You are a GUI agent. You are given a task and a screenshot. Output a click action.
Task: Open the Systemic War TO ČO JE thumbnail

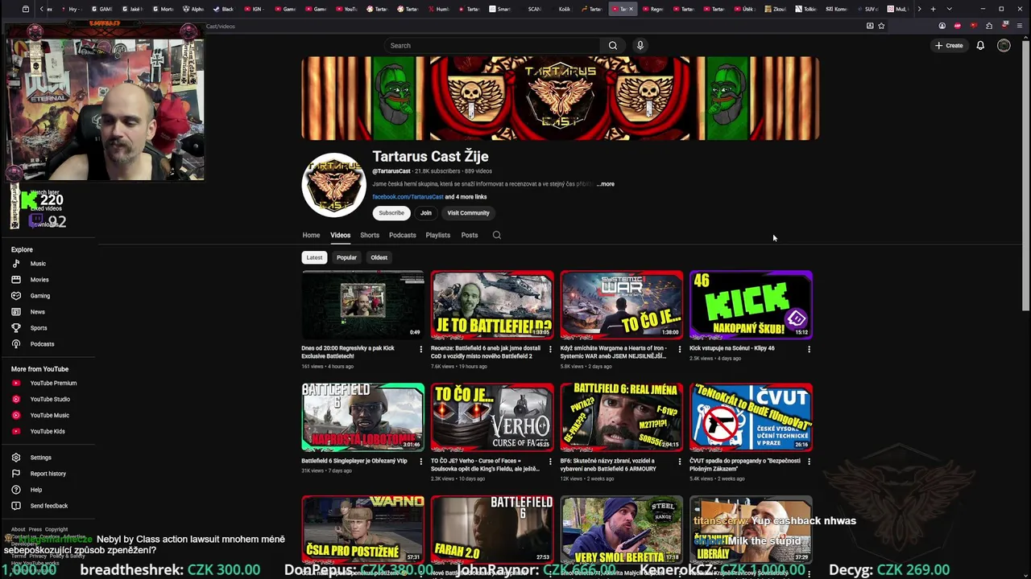pos(622,305)
